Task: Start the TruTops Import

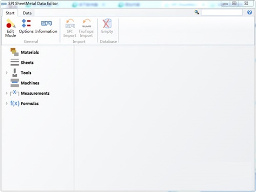Action: (x=86, y=28)
